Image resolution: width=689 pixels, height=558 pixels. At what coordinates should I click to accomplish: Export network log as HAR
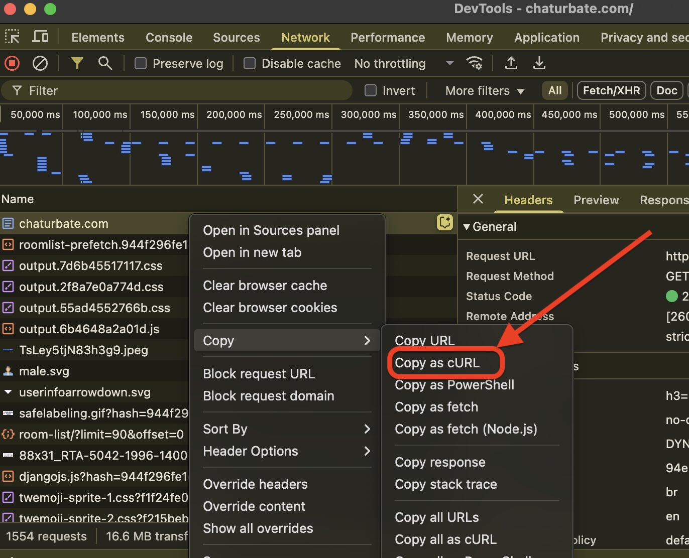[539, 63]
